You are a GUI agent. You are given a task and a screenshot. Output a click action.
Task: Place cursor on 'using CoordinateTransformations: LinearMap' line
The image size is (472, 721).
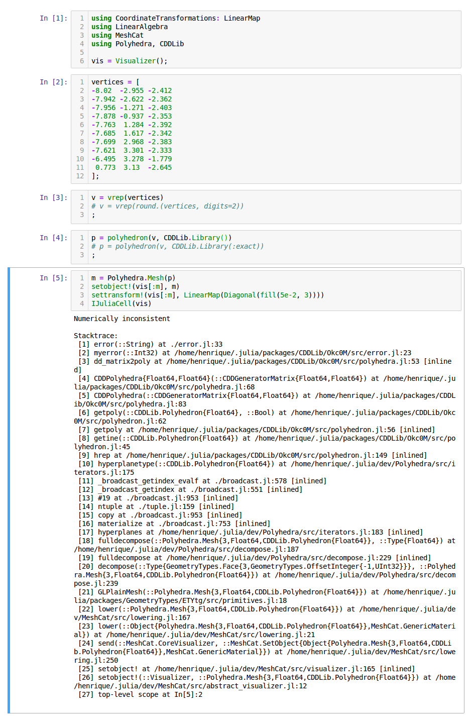pos(176,18)
